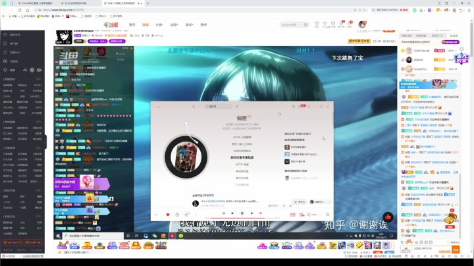This screenshot has height=266, width=474.
Task: Open a new browser tab
Action: tap(148, 3)
